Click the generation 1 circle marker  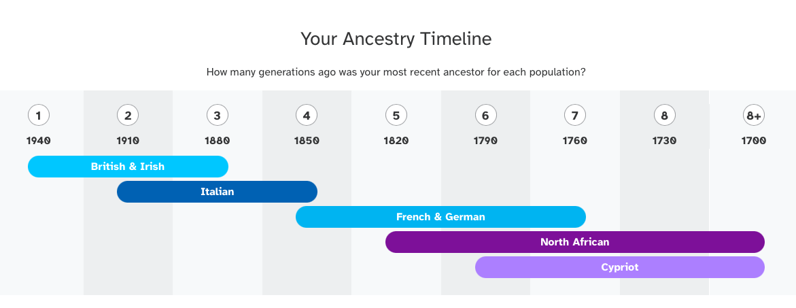click(x=39, y=116)
